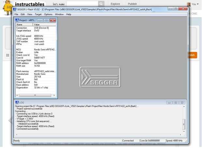Click LOG horizontal scroll right arrow
The width and height of the screenshot is (202, 148).
point(180,135)
